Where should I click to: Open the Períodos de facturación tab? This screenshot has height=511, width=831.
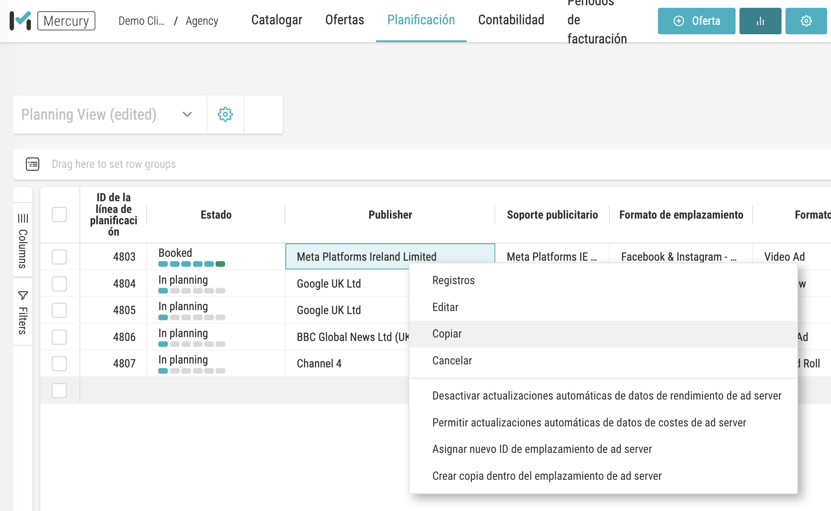pos(597,20)
